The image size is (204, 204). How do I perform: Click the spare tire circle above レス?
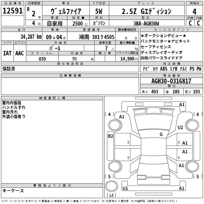tap(111, 186)
